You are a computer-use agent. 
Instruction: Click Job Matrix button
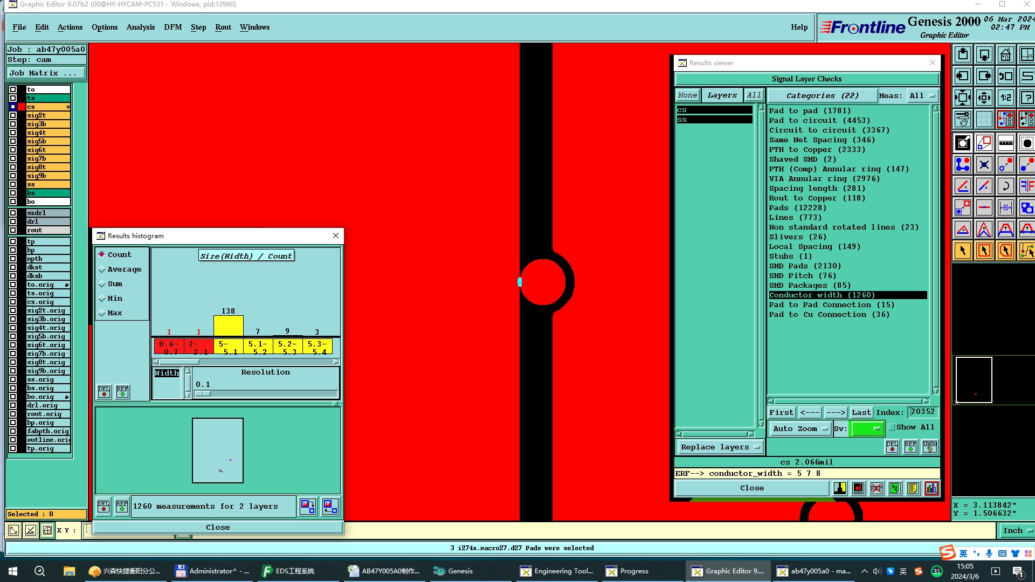click(45, 73)
